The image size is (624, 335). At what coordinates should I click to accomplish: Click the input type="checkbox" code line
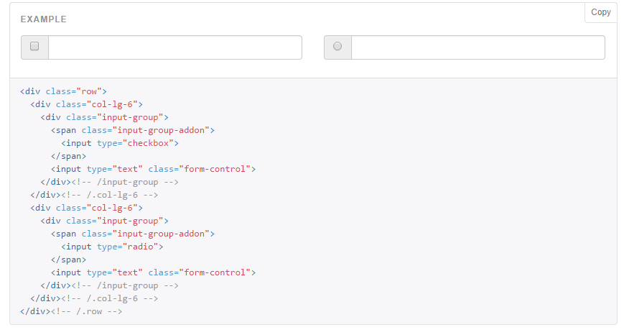point(120,143)
